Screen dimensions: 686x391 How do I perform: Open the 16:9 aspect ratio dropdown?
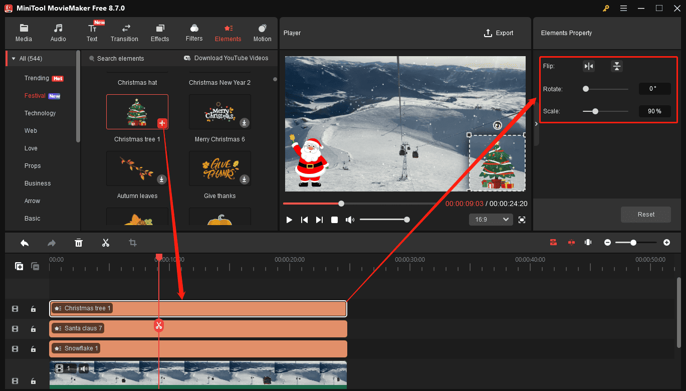491,220
